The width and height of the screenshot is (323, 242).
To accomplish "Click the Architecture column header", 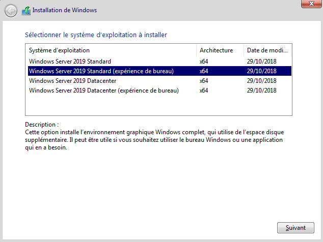I will 216,50.
